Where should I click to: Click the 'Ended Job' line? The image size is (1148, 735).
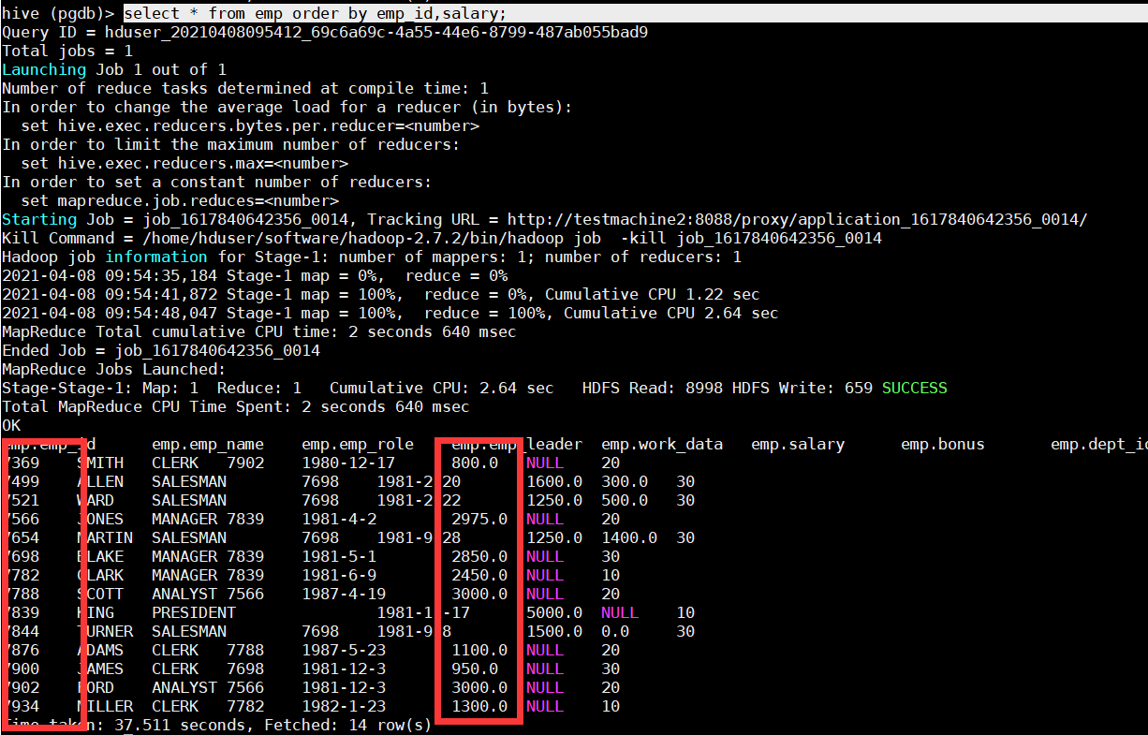[x=161, y=350]
